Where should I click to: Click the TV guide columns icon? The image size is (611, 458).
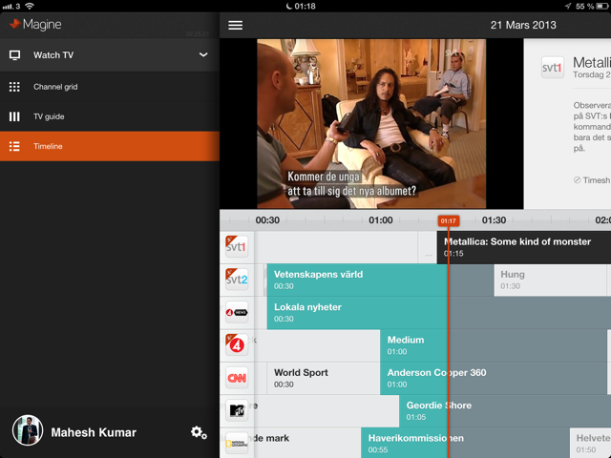[14, 116]
